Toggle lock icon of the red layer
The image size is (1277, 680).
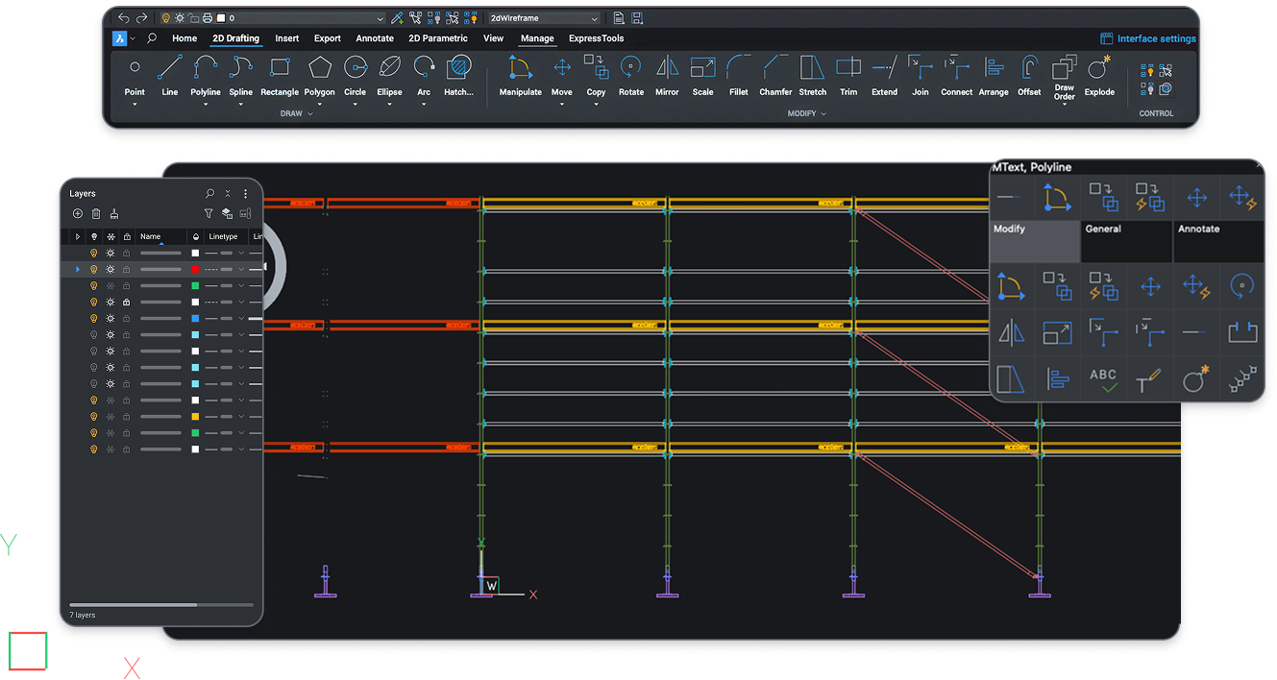tap(126, 270)
